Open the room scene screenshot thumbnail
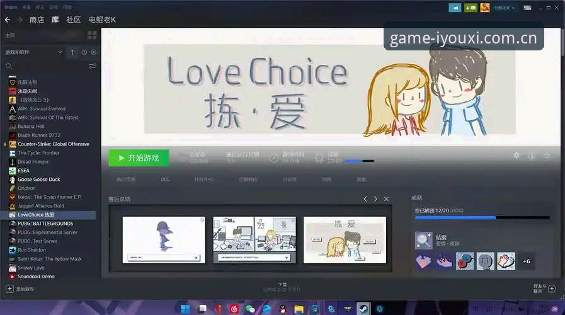This screenshot has height=315, width=565. [254, 239]
